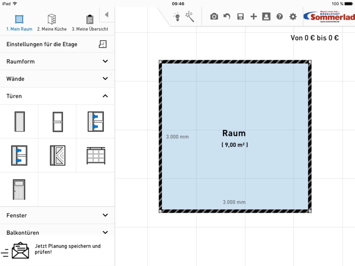Open help via question mark icon

(280, 17)
